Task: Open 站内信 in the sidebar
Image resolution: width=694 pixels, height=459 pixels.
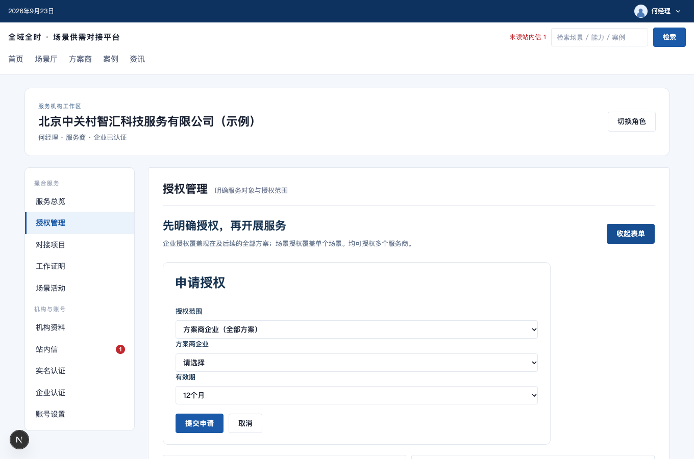Action: point(80,349)
